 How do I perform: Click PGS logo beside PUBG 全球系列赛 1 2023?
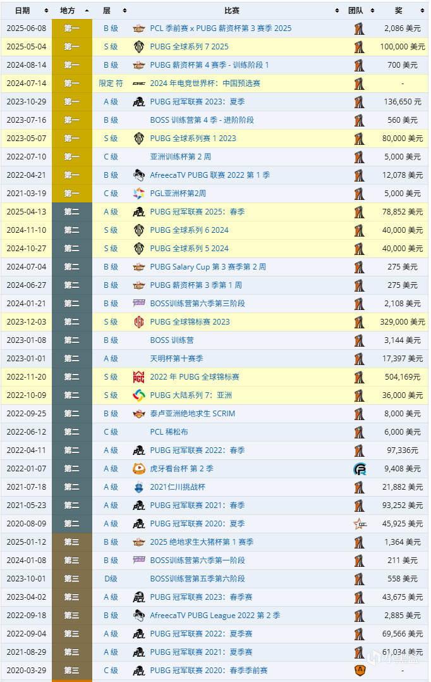[138, 139]
